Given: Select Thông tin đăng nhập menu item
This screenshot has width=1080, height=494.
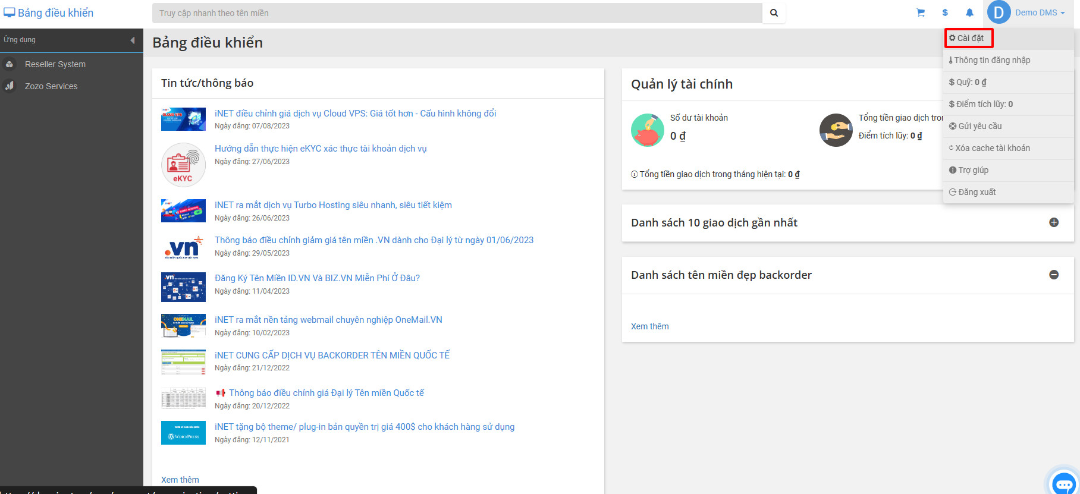Looking at the screenshot, I should tap(992, 60).
